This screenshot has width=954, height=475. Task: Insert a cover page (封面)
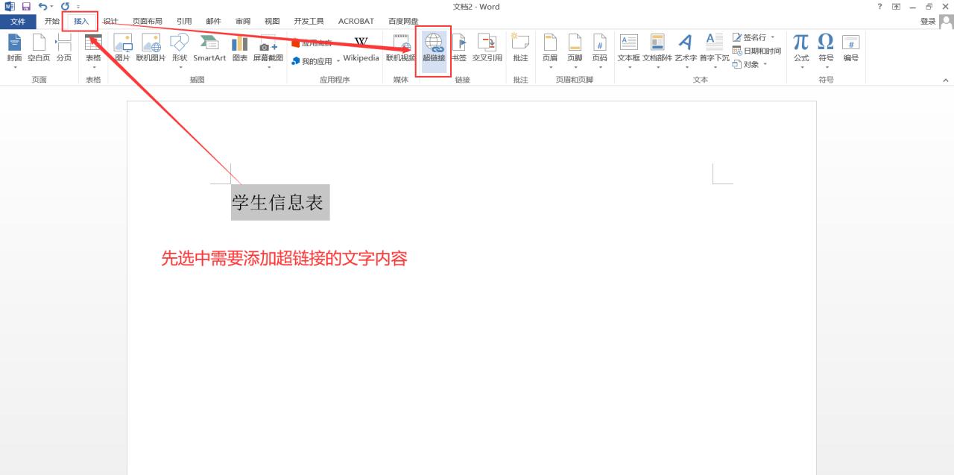point(14,49)
